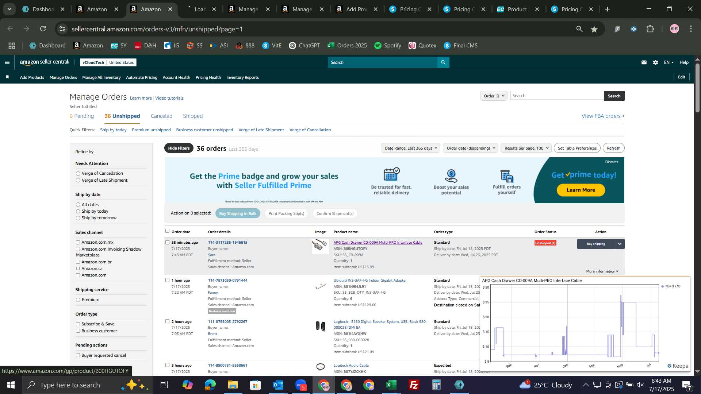
Task: Check the Buyer requested cancel box
Action: [78, 355]
